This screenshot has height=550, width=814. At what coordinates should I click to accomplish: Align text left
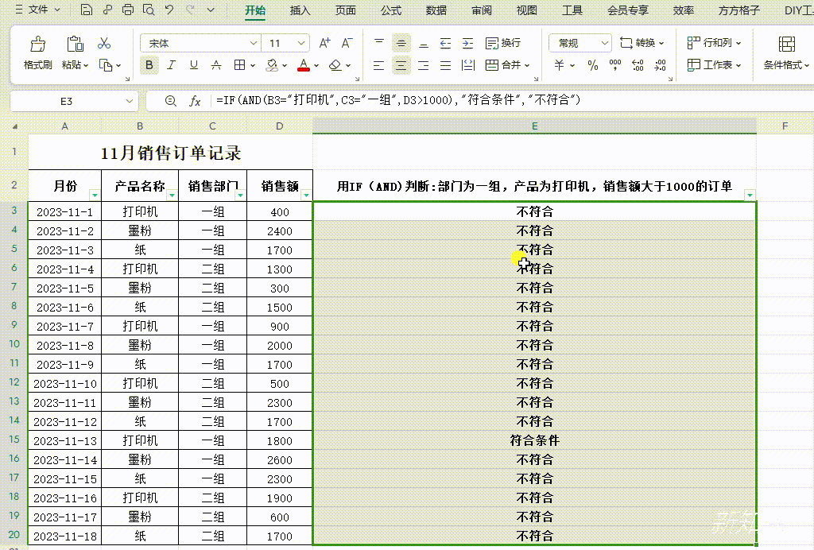(379, 65)
